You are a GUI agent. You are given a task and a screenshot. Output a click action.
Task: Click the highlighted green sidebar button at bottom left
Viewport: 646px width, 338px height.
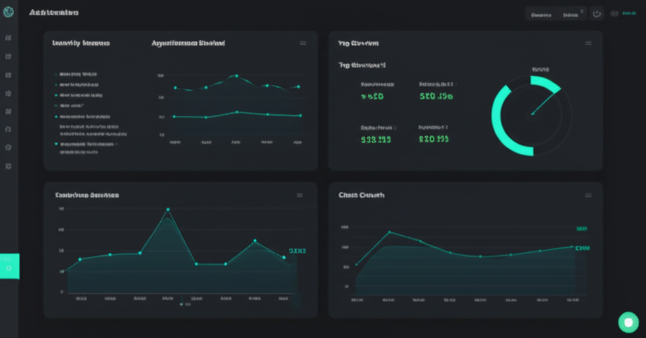[x=9, y=265]
